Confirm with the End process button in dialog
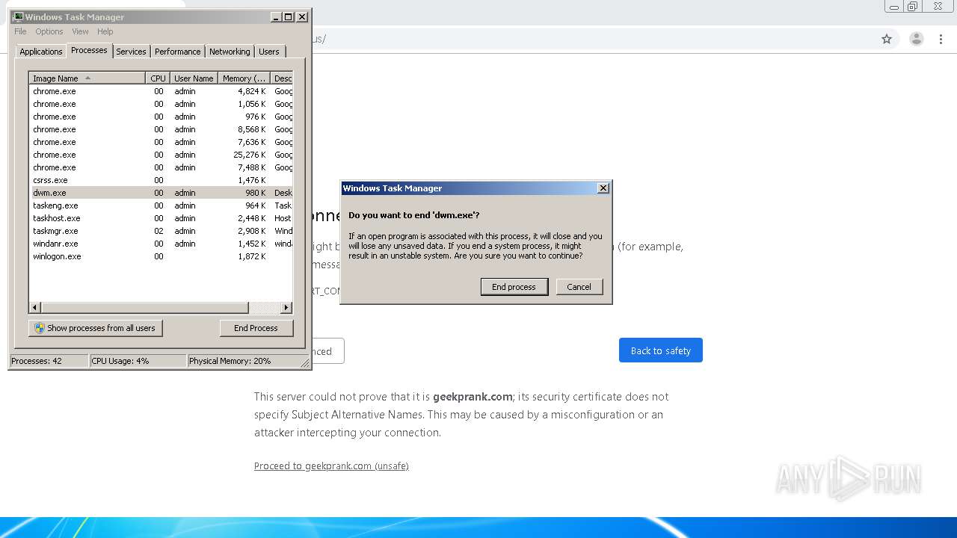 tap(514, 287)
